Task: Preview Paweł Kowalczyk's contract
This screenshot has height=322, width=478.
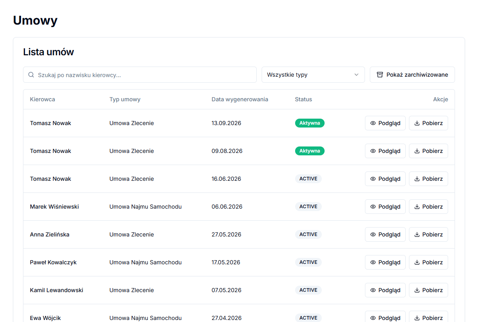Action: 385,262
